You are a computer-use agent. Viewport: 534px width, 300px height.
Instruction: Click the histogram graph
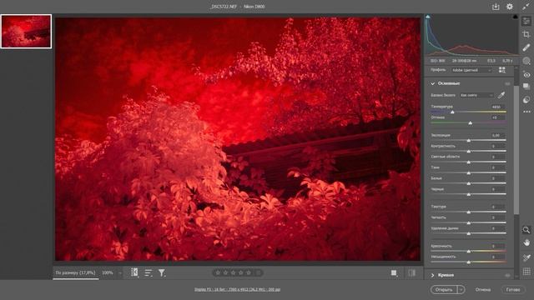pos(471,35)
